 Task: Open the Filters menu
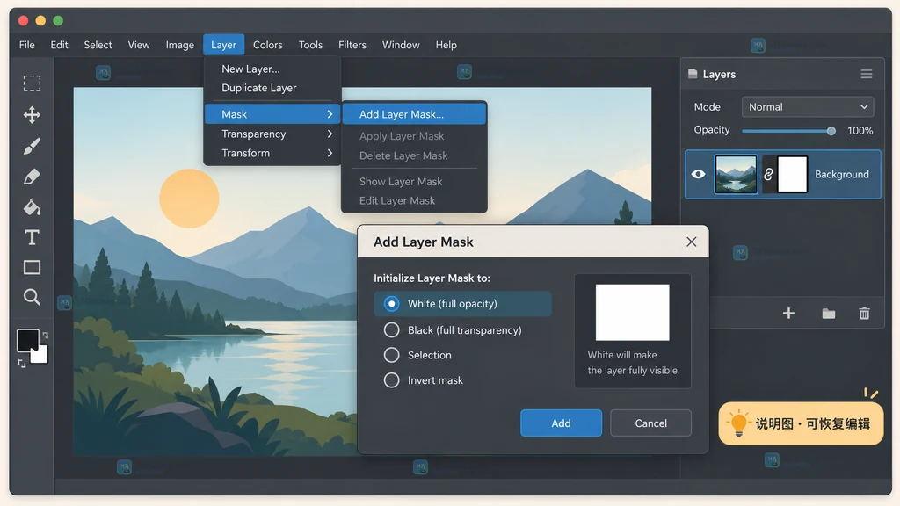352,45
